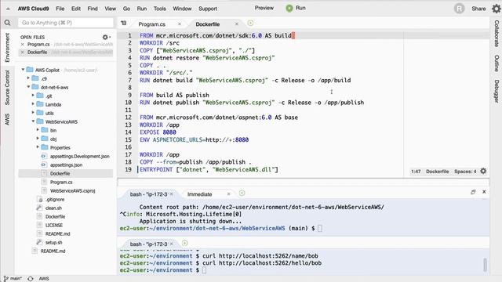Open the Tools menu

click(x=159, y=9)
